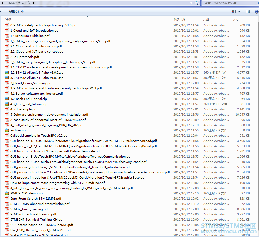This screenshot has width=259, height=237.
Task: Click the 0 KB size of archive.zip
Action: pos(246,130)
